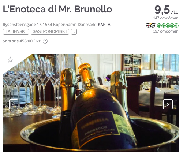Open the 197 omdömen TripAdvisor reviews
This screenshot has height=156, width=183.
coord(166,31)
